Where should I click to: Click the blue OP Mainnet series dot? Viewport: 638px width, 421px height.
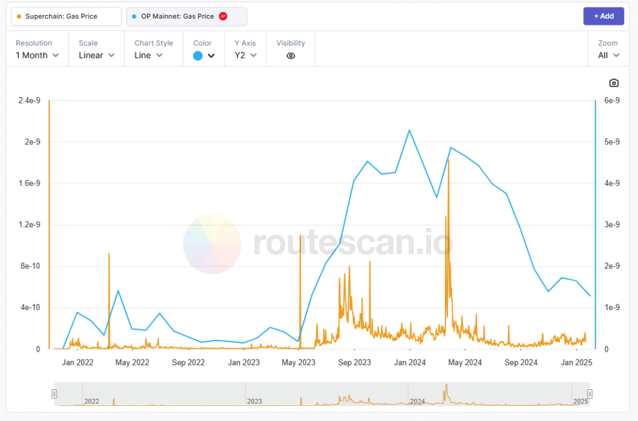[x=134, y=17]
